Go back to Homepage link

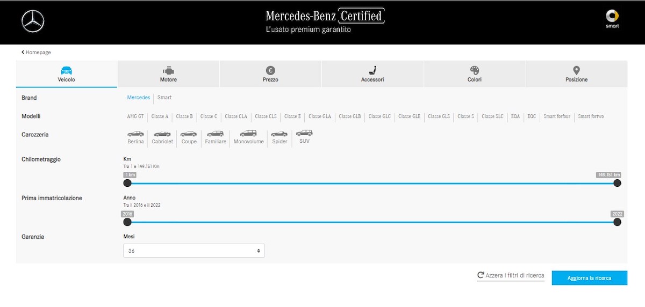click(x=38, y=52)
